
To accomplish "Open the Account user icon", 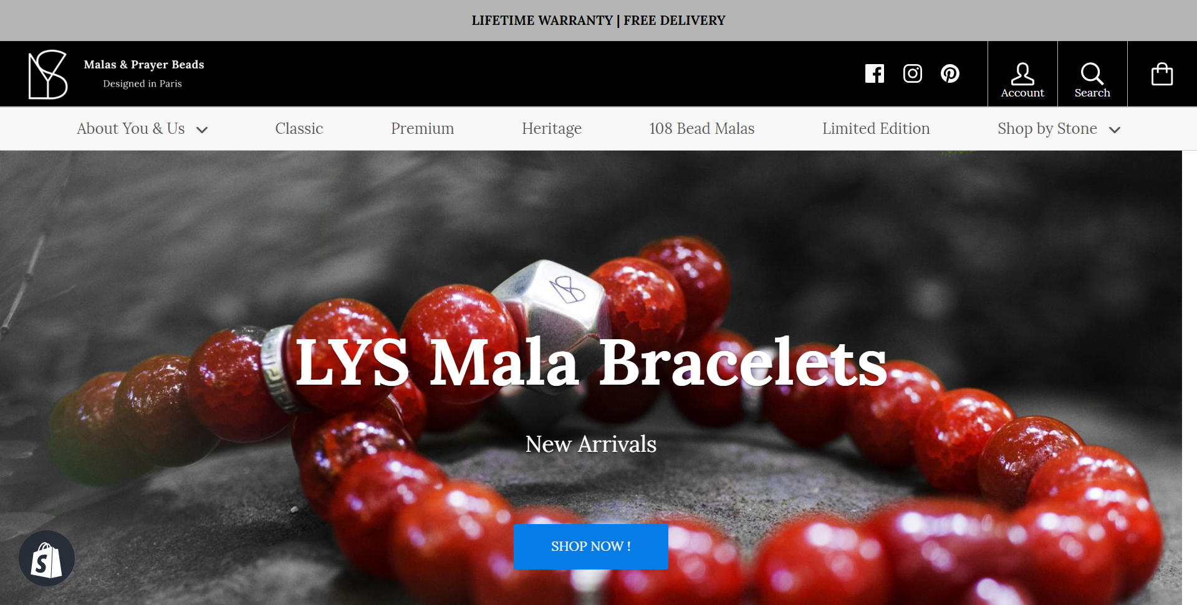I will [1022, 73].
